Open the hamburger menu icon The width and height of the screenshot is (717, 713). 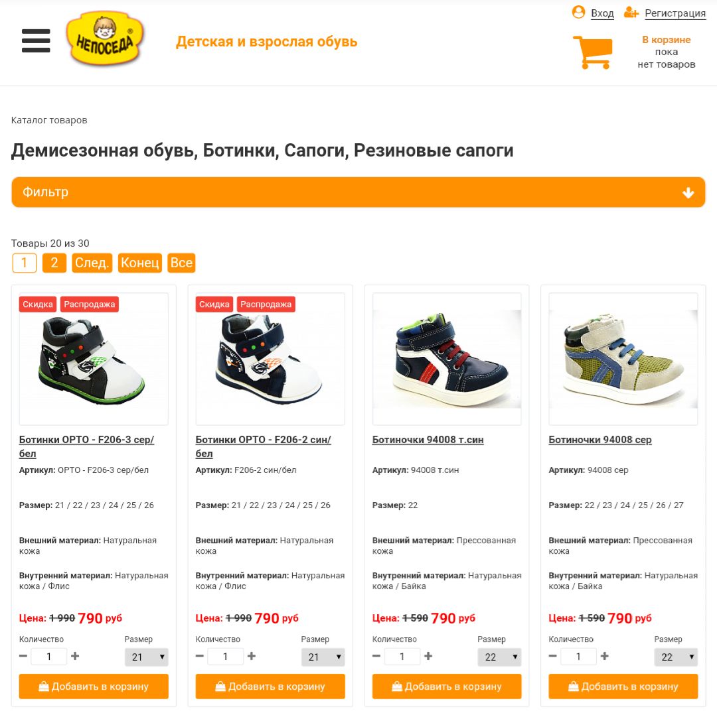point(36,40)
